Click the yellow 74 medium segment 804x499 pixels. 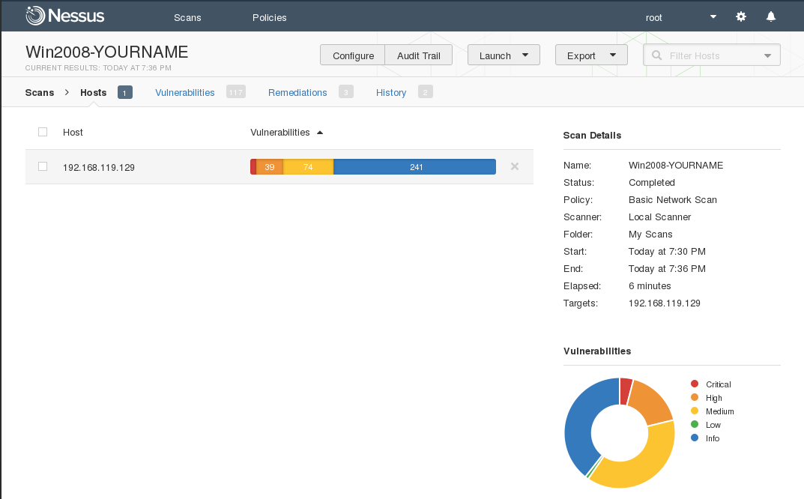coord(308,166)
